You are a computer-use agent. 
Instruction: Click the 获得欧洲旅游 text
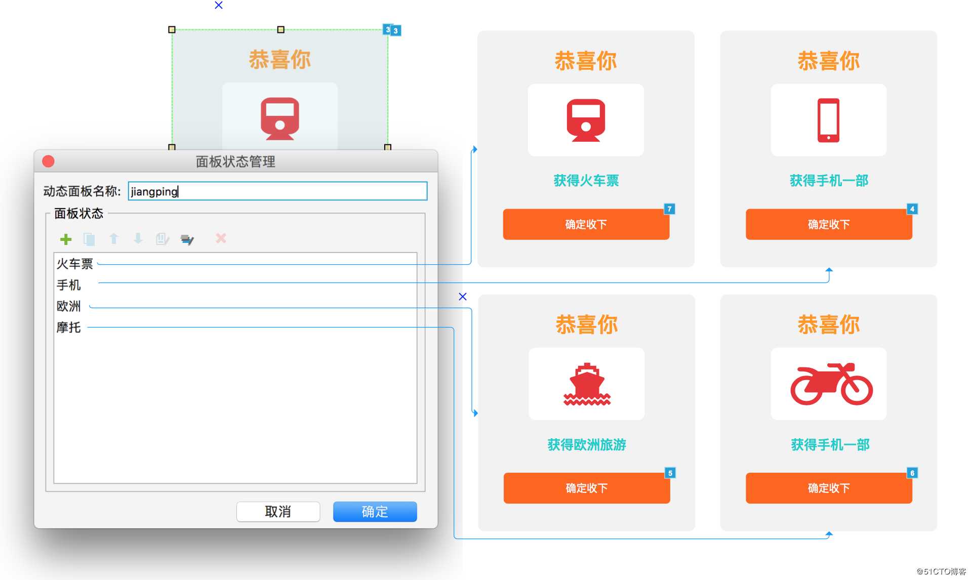(587, 444)
